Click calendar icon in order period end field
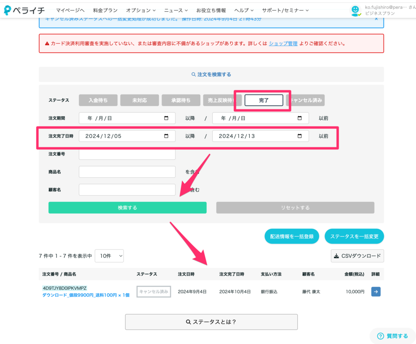This screenshot has height=344, width=416. pos(300,118)
